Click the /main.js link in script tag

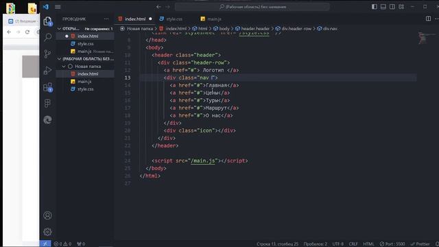203,161
